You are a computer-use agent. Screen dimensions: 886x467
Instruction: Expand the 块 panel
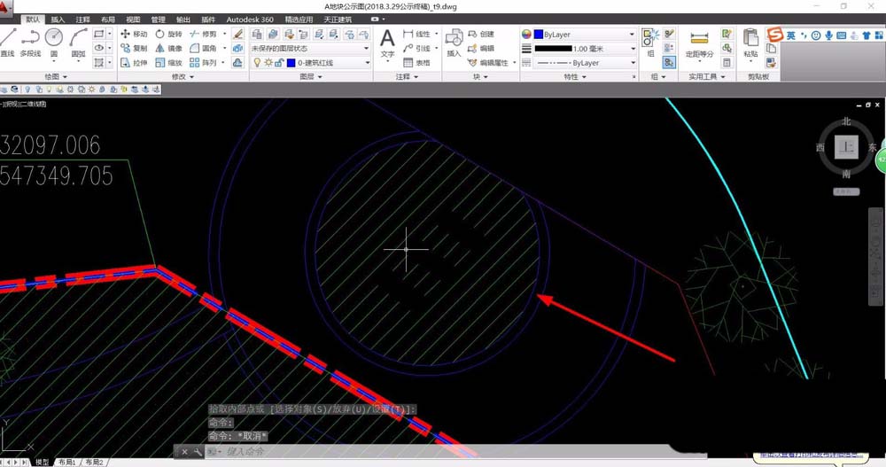pos(480,76)
